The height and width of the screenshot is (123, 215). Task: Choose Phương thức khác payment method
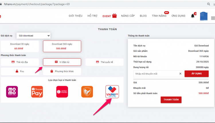pyautogui.click(x=62, y=71)
